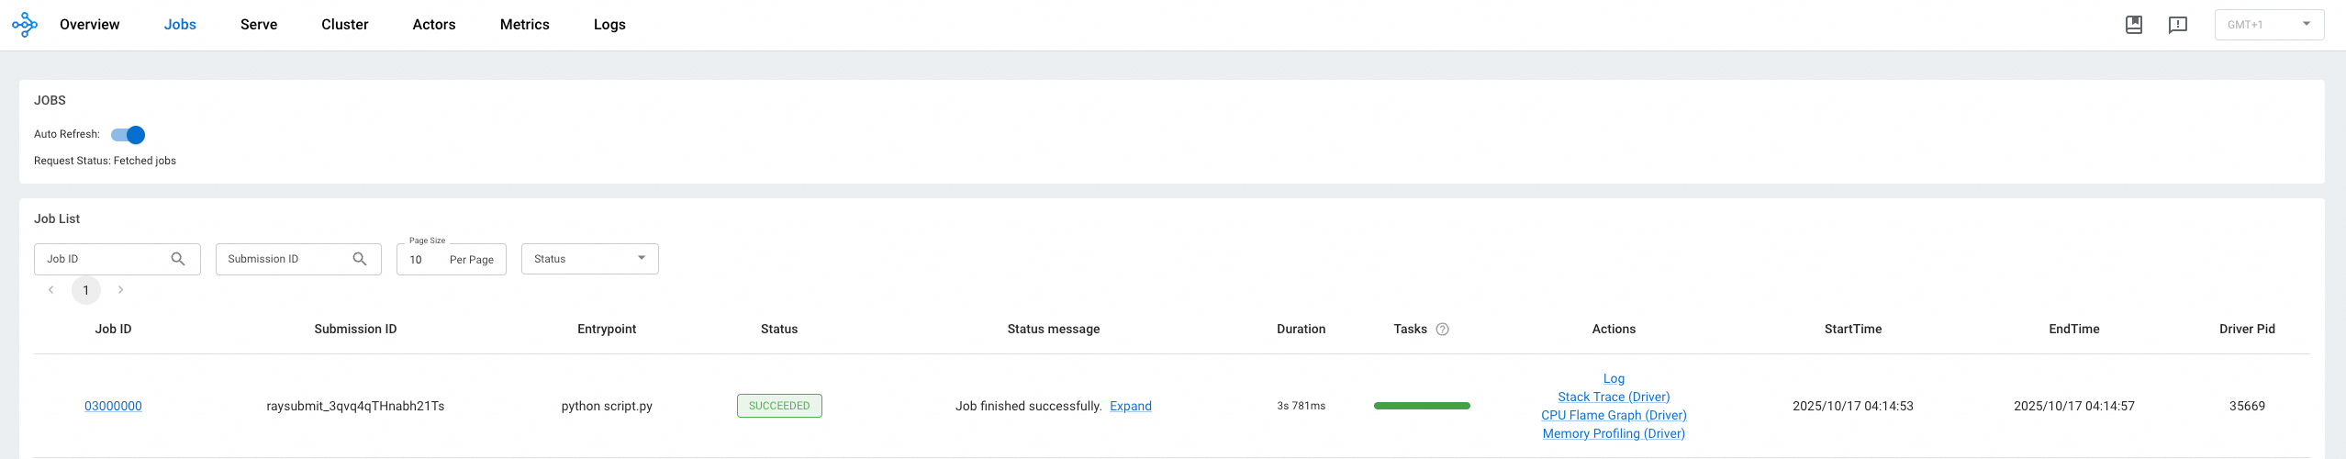Viewport: 2346px width, 459px height.
Task: Go to the next page arrow
Action: pyautogui.click(x=120, y=290)
